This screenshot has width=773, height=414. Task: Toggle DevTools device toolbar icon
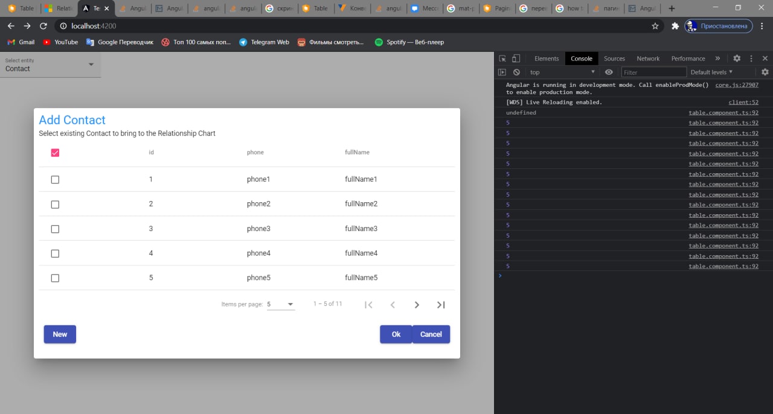516,59
